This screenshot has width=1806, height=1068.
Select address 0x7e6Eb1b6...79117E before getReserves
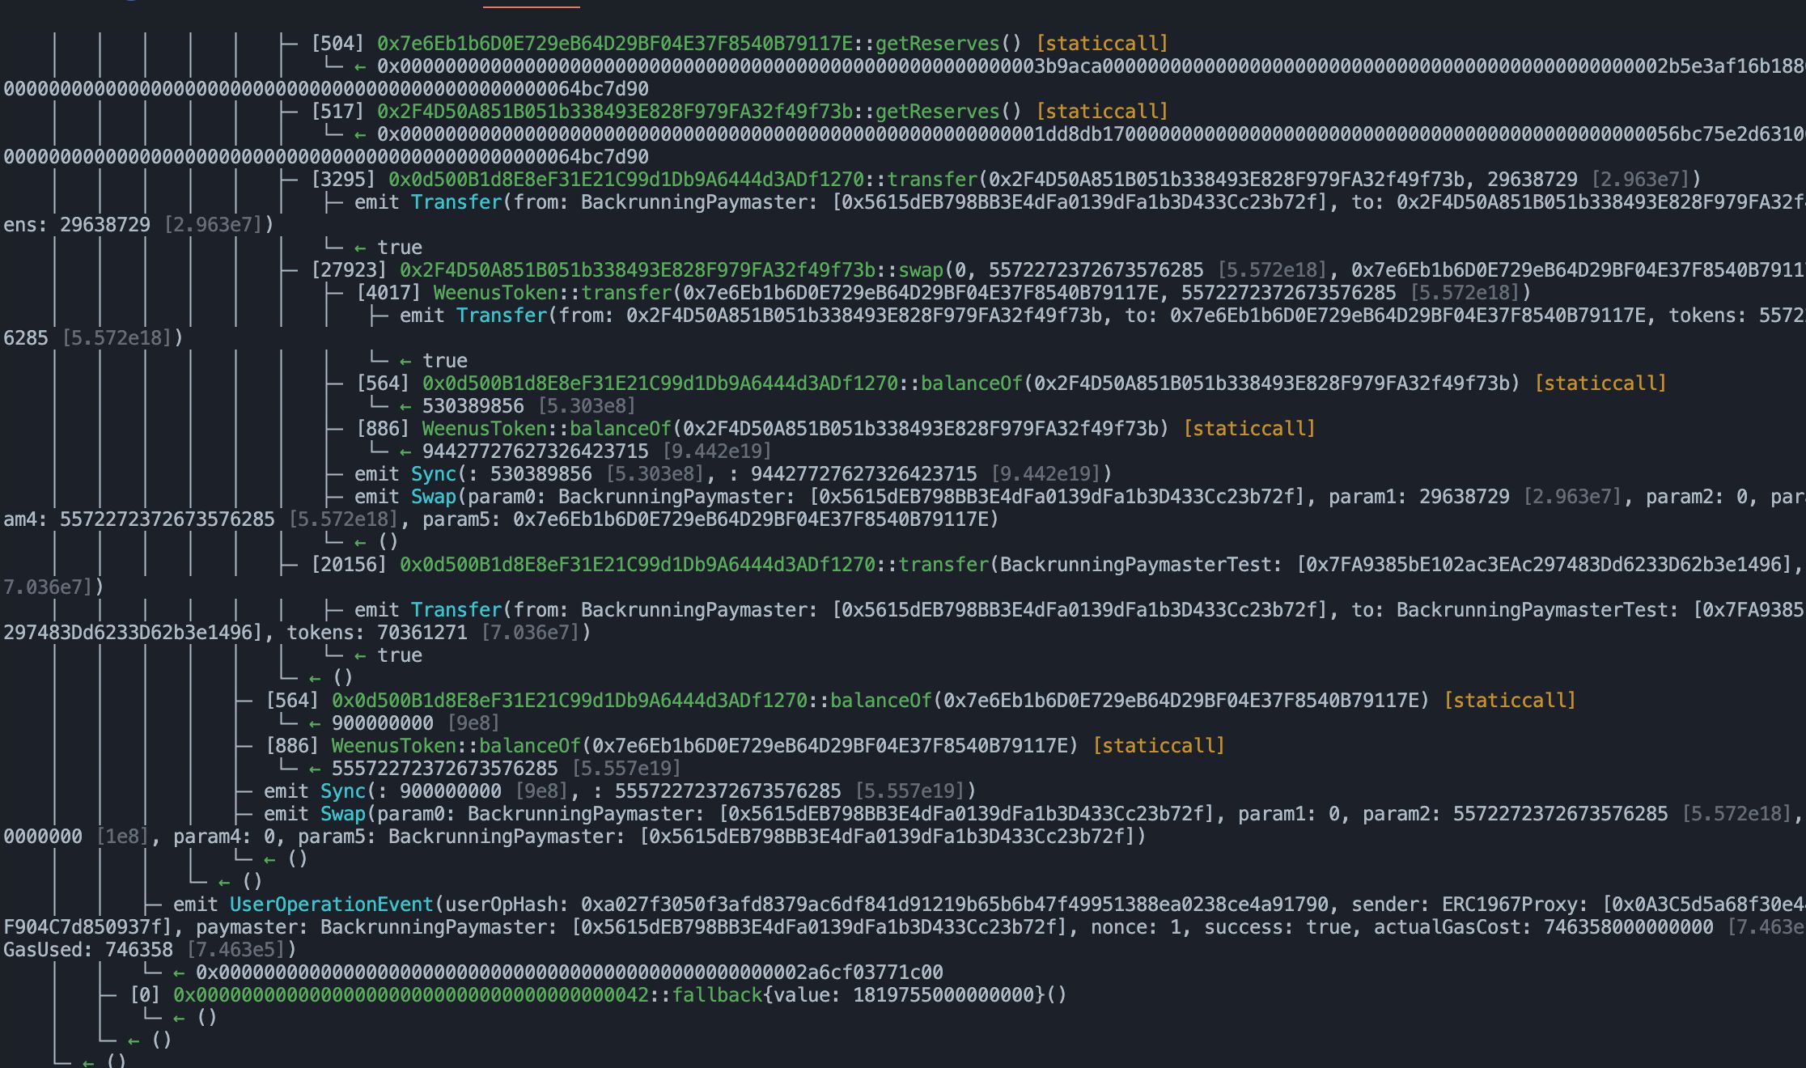coord(614,43)
